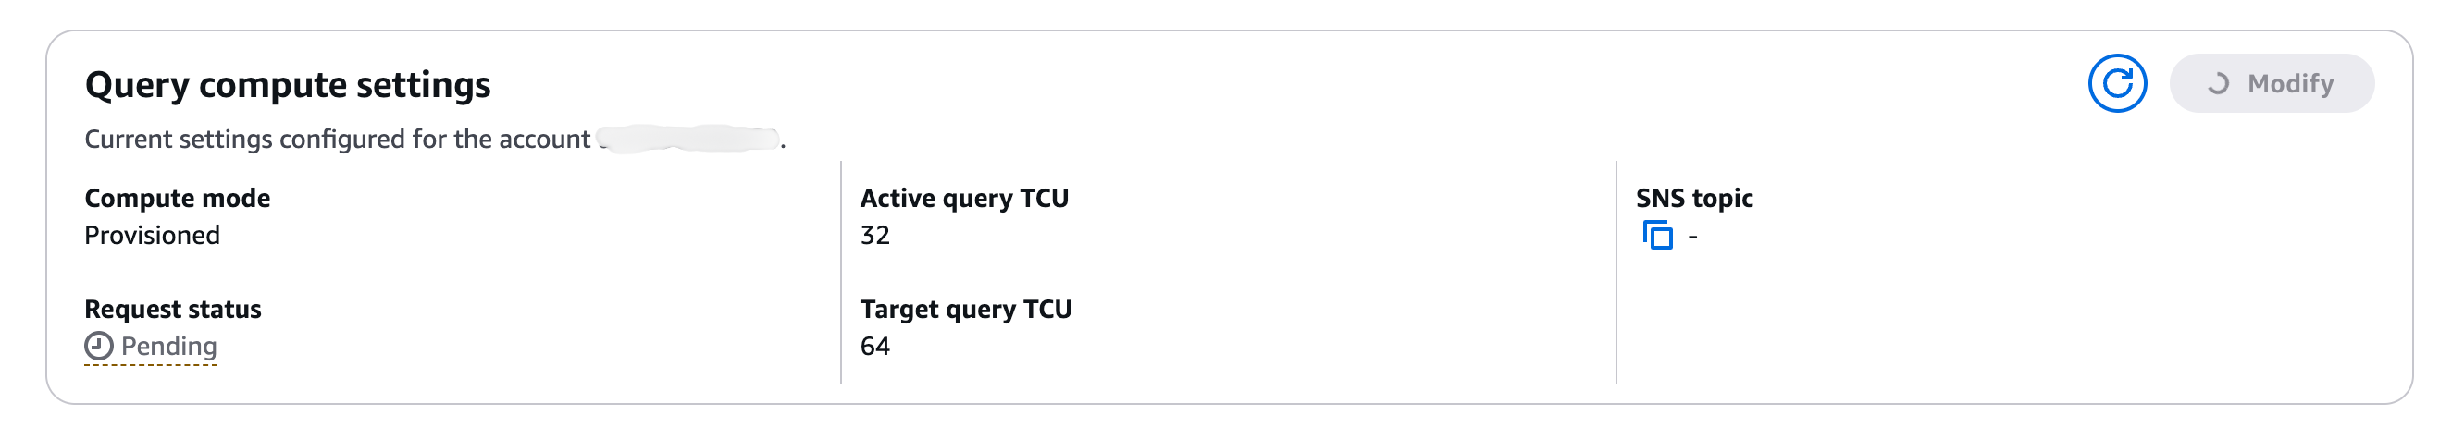Click the Active query TCU label

[x=964, y=198]
